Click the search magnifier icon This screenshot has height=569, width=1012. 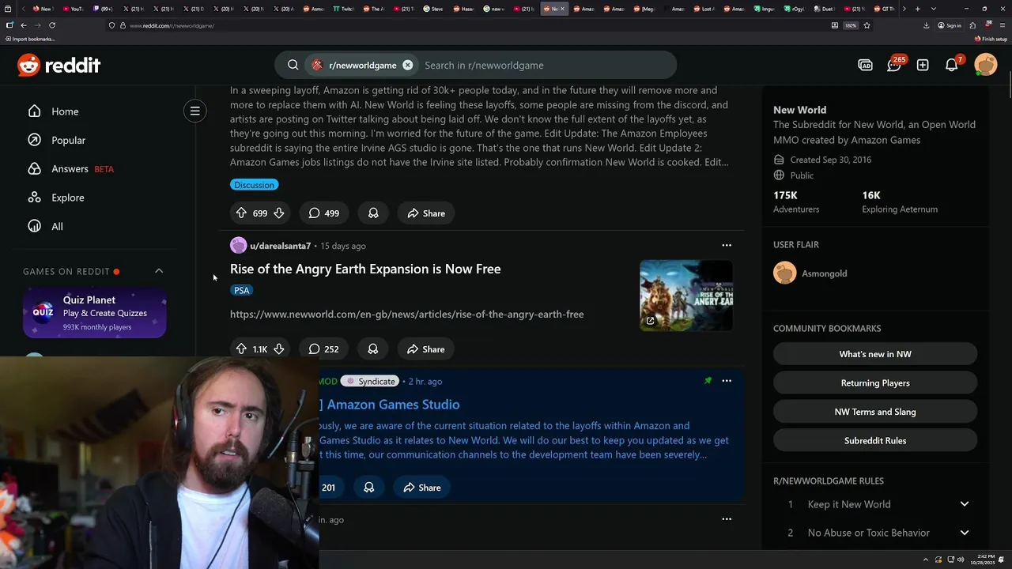(x=293, y=65)
